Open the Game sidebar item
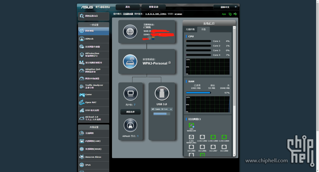 coord(94,94)
